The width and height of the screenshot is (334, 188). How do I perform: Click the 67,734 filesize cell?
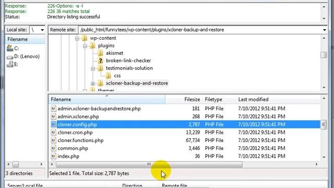coord(193,140)
